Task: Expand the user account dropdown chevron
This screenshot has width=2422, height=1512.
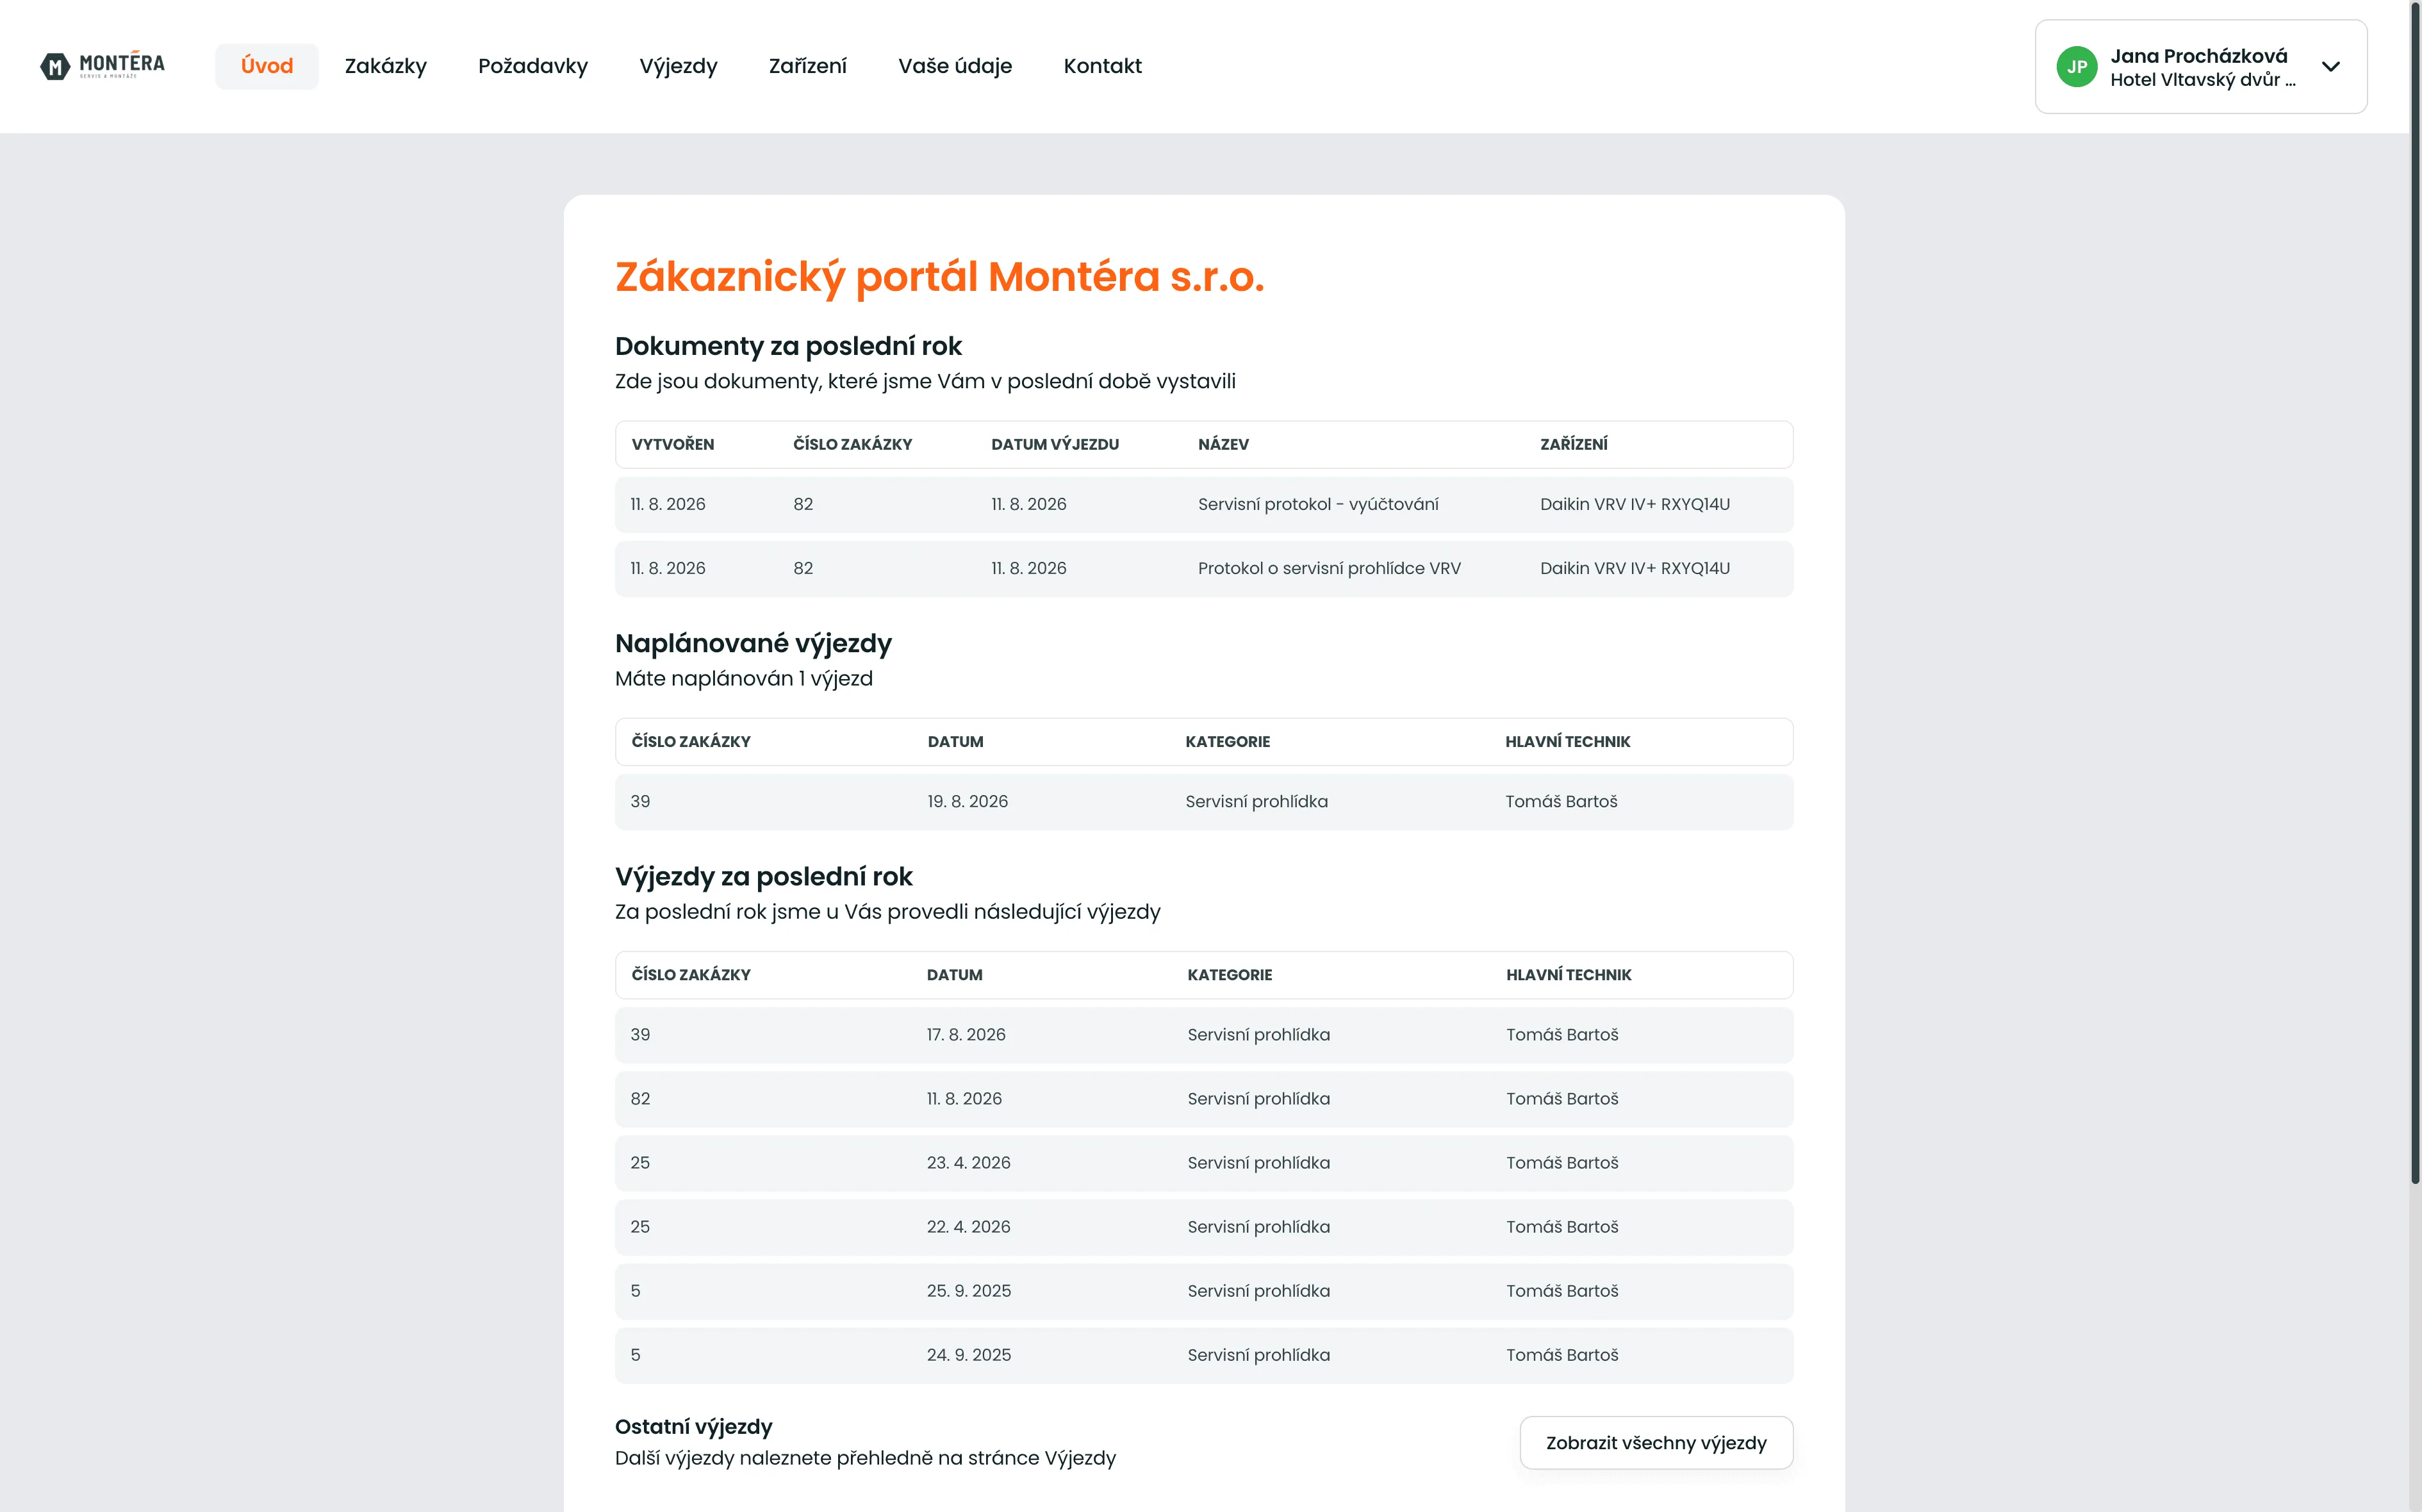Action: [x=2331, y=67]
